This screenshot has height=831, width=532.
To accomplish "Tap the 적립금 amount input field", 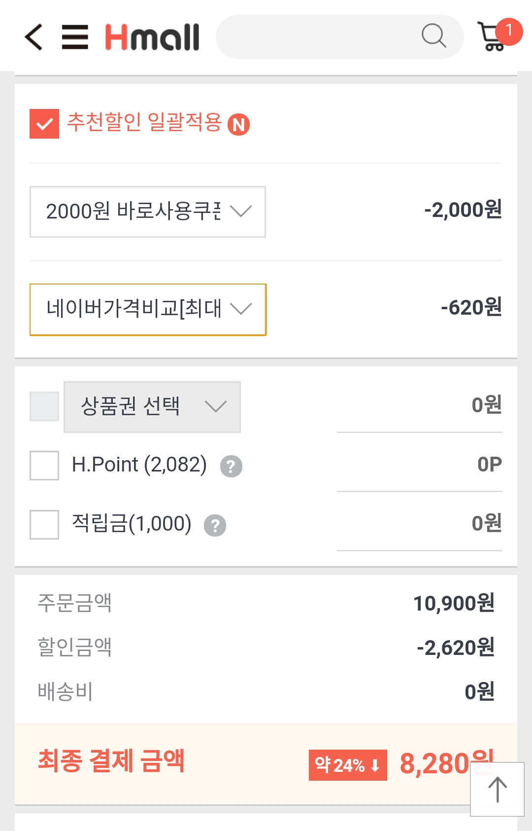I will tap(419, 524).
